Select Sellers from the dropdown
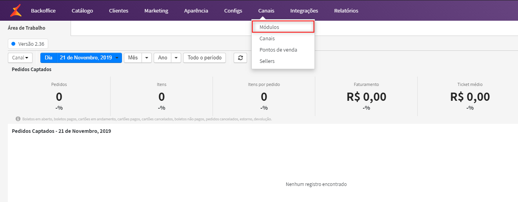Image resolution: width=518 pixels, height=202 pixels. point(283,61)
